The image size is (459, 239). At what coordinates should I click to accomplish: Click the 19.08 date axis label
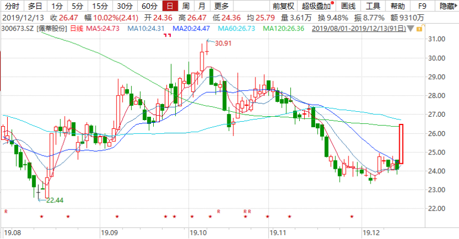point(13,233)
